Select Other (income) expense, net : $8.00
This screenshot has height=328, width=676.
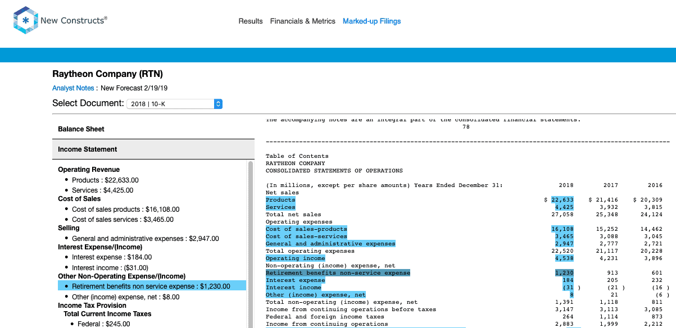point(126,297)
